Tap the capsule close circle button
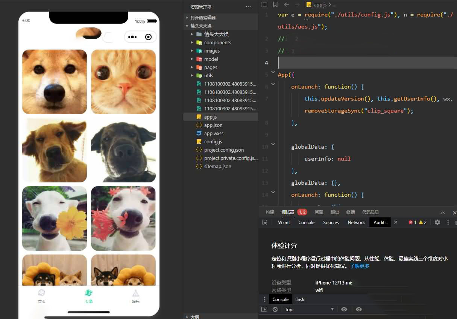Image resolution: width=457 pixels, height=319 pixels. [x=148, y=37]
